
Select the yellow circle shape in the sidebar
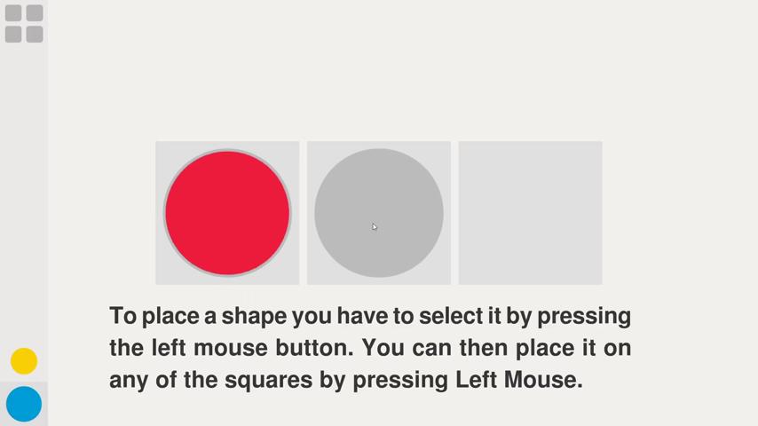[x=24, y=361]
